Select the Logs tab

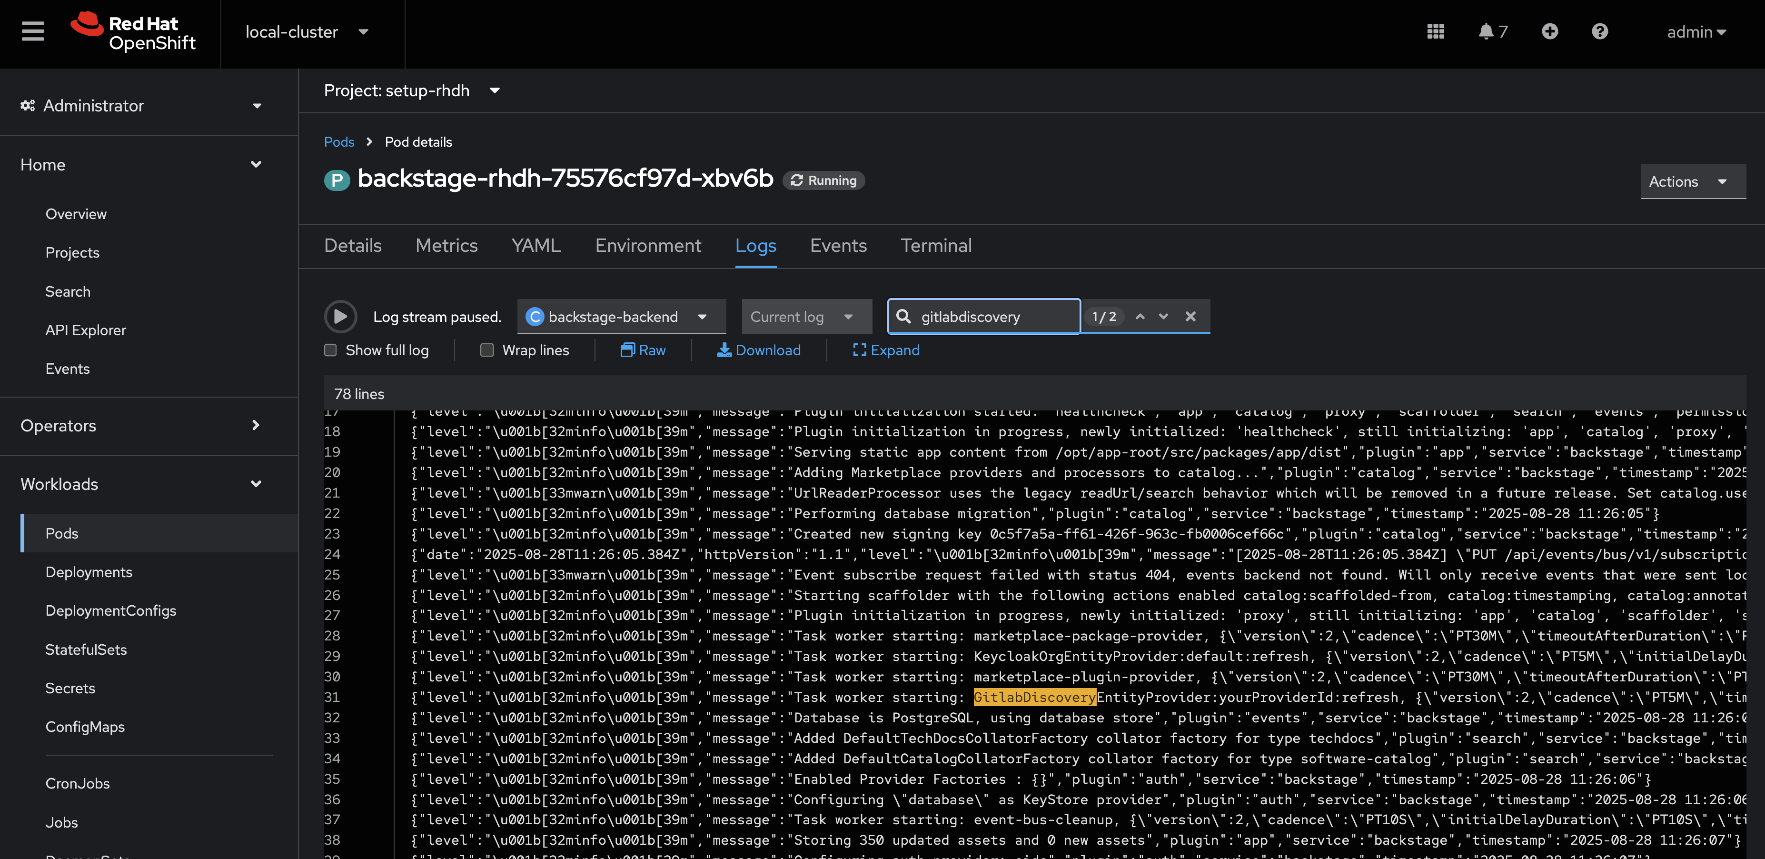[x=756, y=245]
